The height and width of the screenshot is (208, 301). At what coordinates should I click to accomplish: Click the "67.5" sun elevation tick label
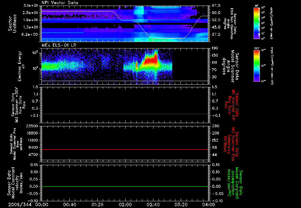[x=216, y=6]
